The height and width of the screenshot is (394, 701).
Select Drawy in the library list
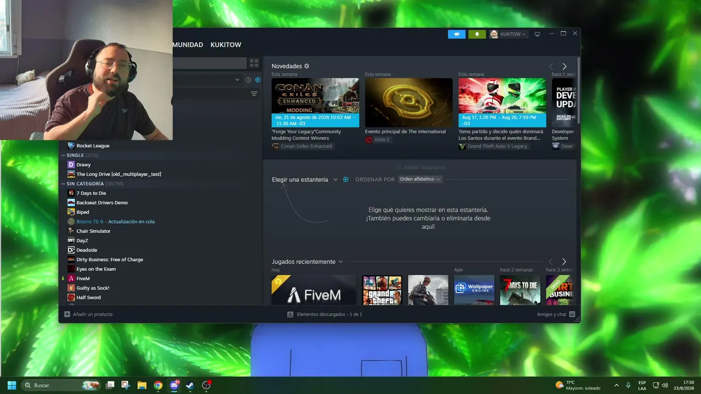pyautogui.click(x=83, y=165)
